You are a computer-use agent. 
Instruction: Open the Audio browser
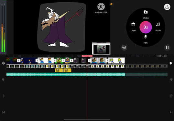(x=158, y=27)
